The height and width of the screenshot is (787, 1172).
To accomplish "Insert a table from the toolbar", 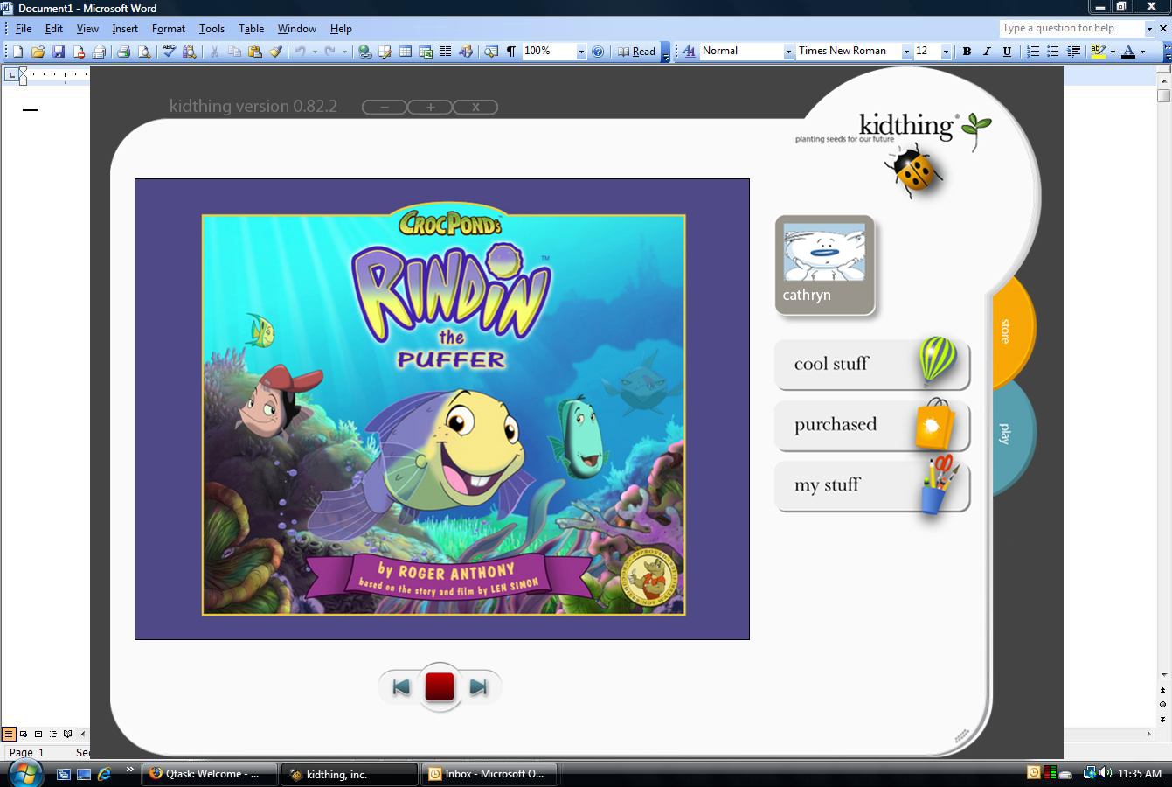I will pos(406,52).
